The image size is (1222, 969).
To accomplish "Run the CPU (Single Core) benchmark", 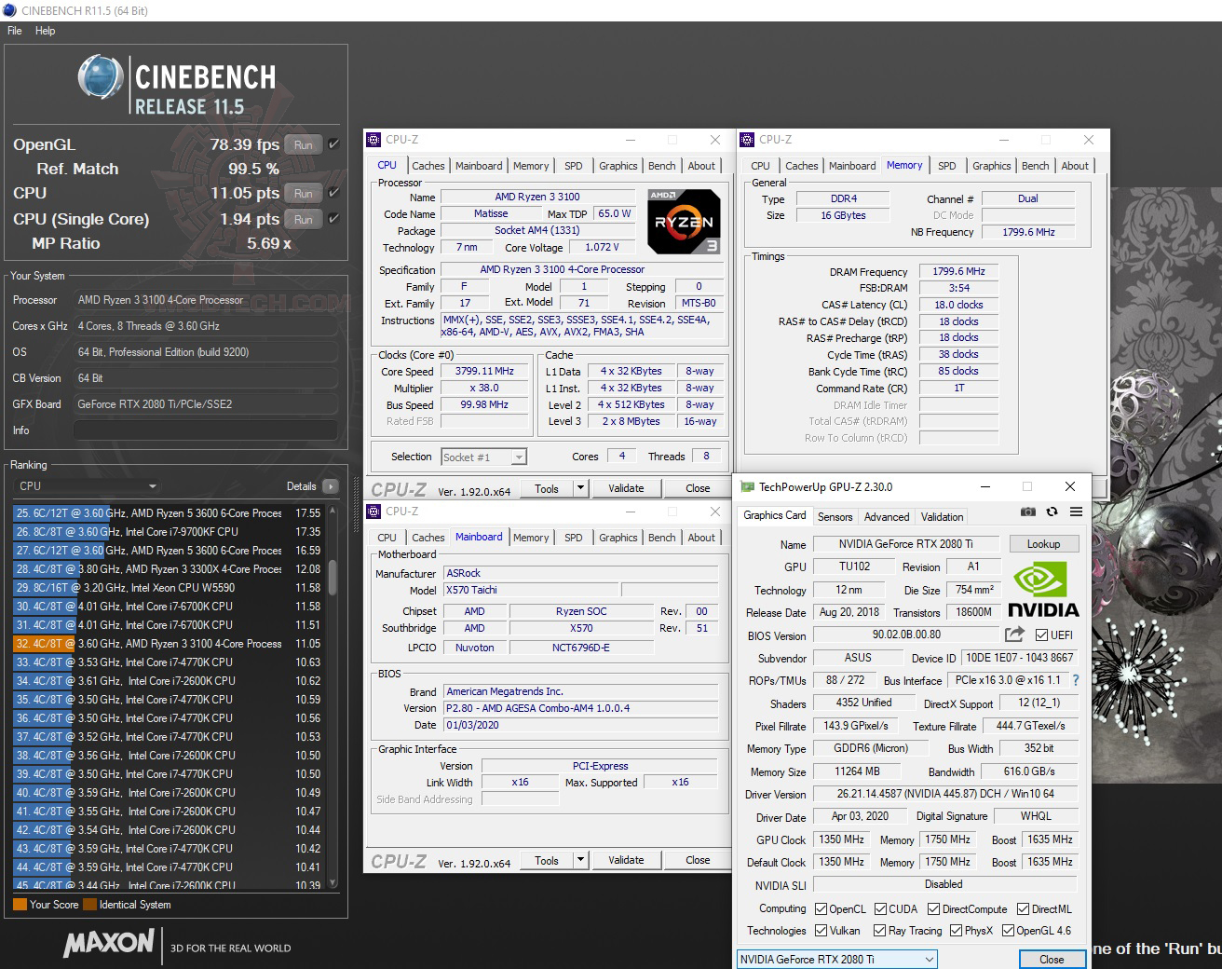I will (x=304, y=219).
